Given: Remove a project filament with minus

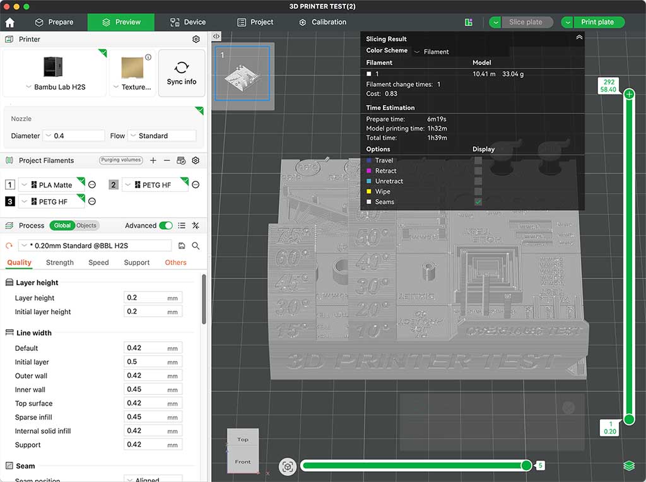Looking at the screenshot, I should pyautogui.click(x=167, y=160).
